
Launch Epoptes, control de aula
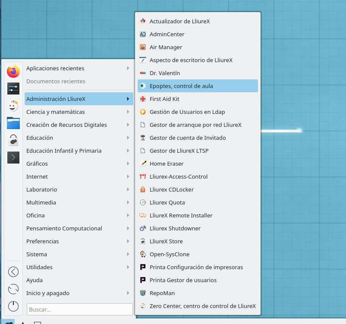click(181, 86)
